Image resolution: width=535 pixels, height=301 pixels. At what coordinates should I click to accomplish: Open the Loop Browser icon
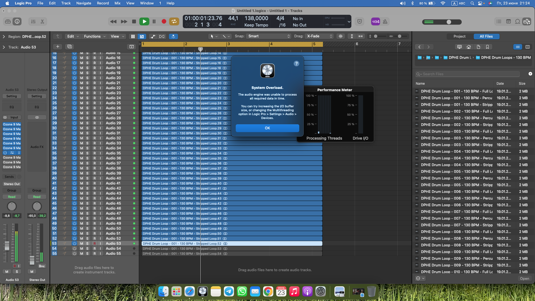[x=517, y=21]
